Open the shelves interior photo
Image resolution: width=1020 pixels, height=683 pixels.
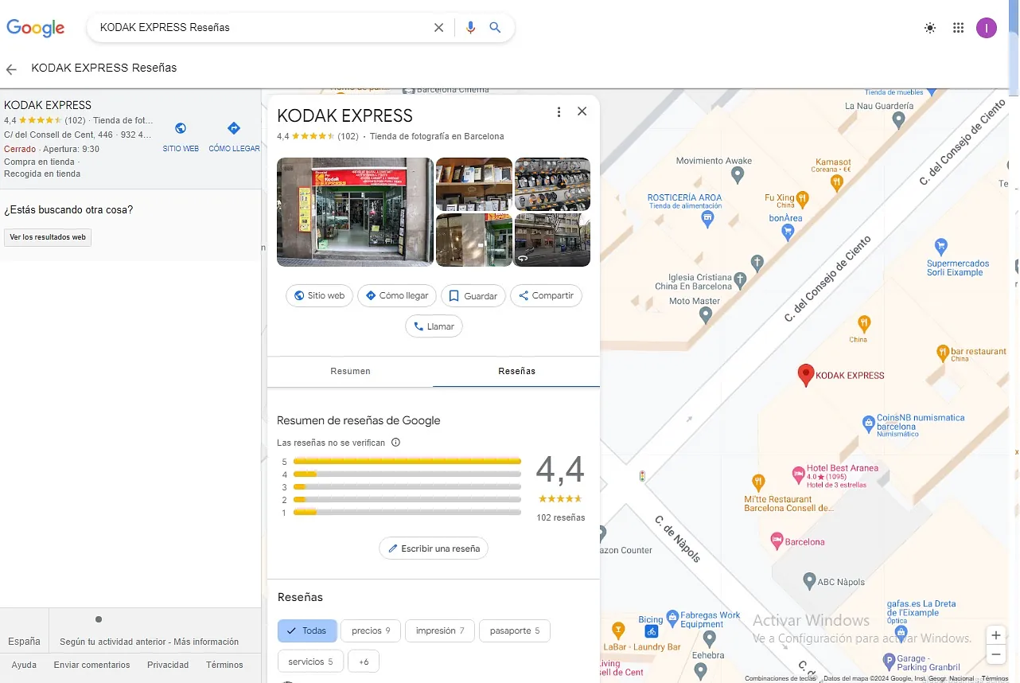pyautogui.click(x=474, y=184)
